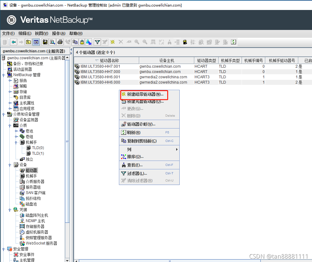Sort by 驱动器名称 column header
The width and height of the screenshot is (312, 262).
pos(107,61)
